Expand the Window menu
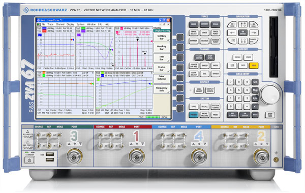Viewport: 305px width, 193px height. click(91, 24)
